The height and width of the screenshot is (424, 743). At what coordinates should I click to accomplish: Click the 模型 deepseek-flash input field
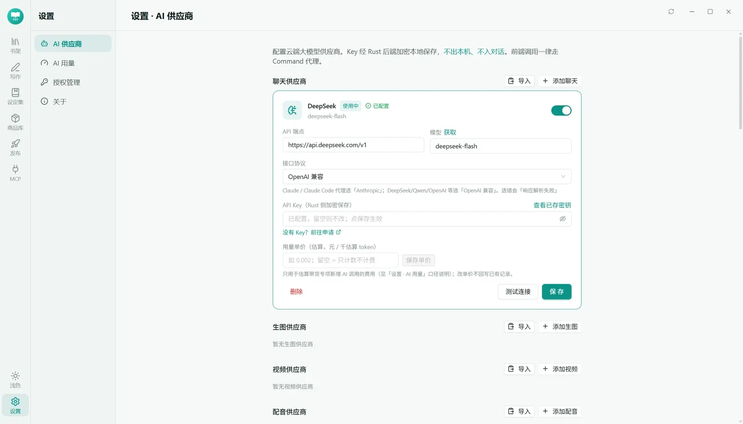click(x=501, y=146)
